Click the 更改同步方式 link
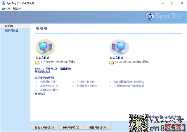This screenshot has width=187, height=132. pos(43,72)
